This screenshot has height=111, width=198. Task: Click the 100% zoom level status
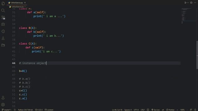(182, 110)
